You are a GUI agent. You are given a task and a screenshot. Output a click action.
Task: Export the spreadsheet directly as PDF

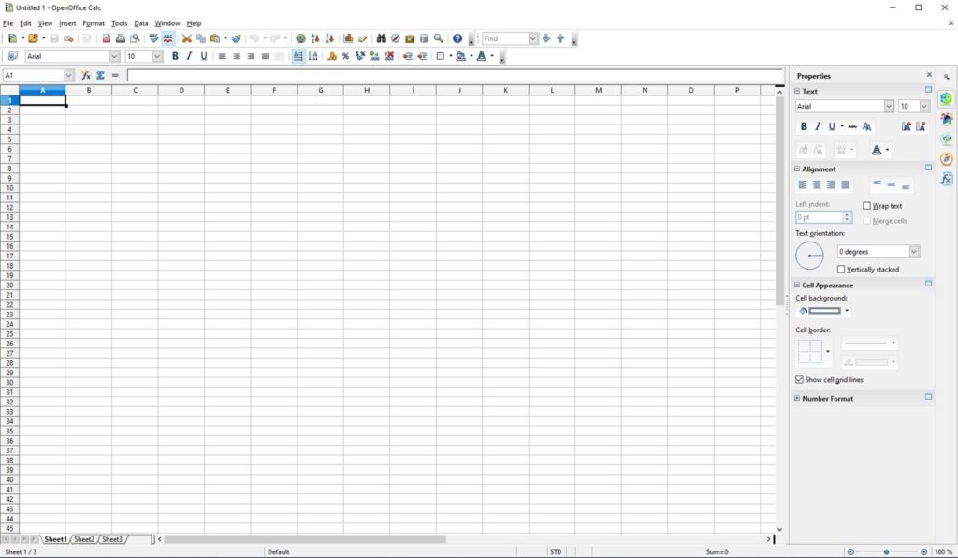[x=106, y=38]
